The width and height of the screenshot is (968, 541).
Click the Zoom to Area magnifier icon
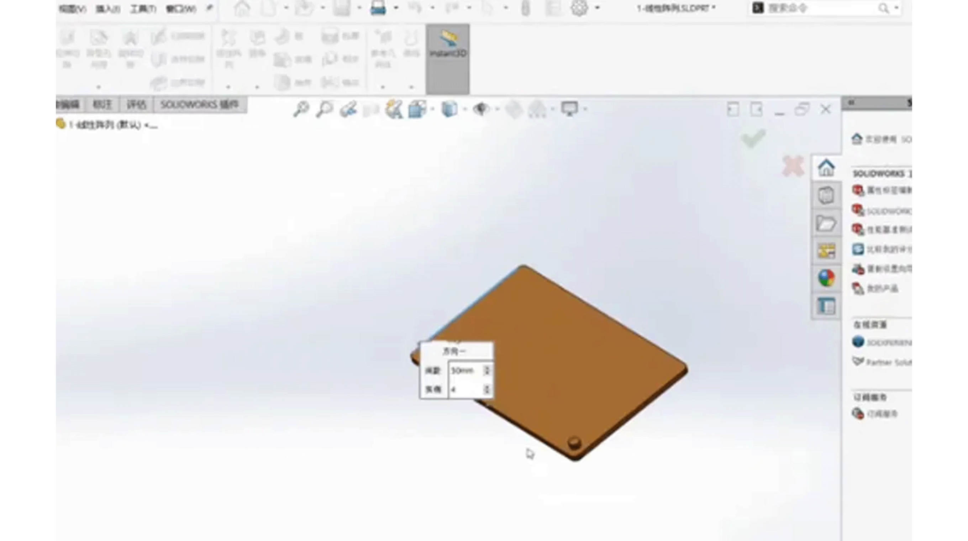(x=324, y=109)
